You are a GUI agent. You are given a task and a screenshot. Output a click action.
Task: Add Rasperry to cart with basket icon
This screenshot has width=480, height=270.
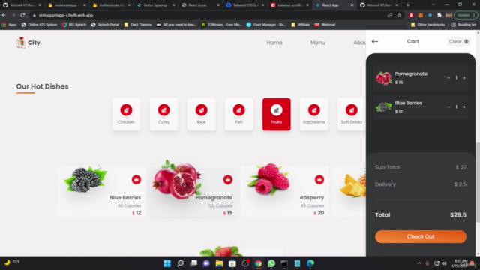(x=319, y=180)
